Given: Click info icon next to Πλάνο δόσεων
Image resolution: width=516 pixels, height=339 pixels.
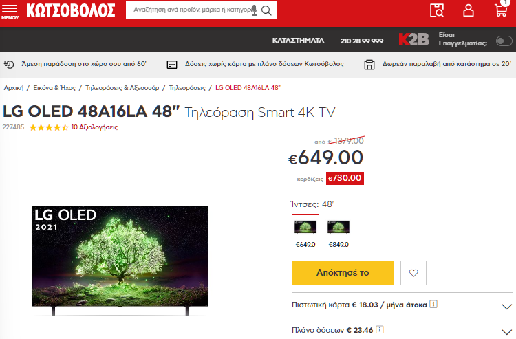Looking at the screenshot, I should tap(379, 329).
